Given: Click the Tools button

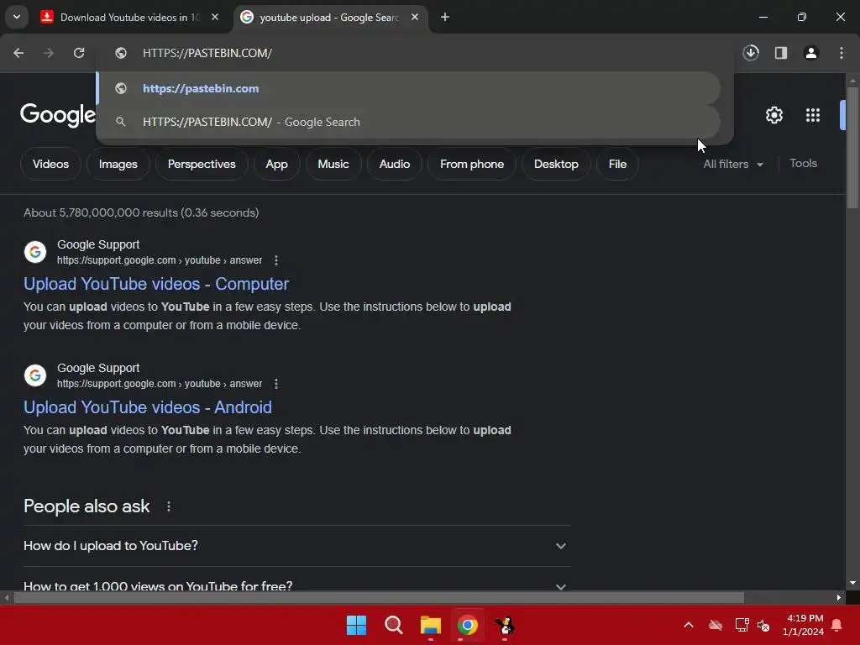Looking at the screenshot, I should tap(803, 164).
